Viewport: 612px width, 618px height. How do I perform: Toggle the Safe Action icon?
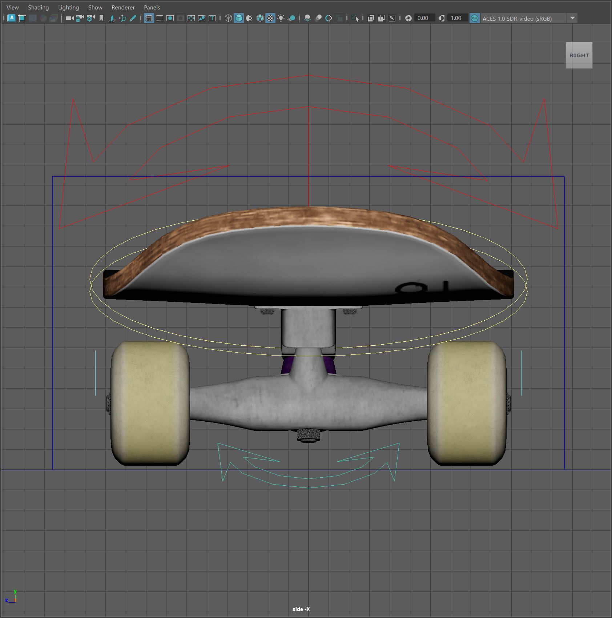(202, 18)
